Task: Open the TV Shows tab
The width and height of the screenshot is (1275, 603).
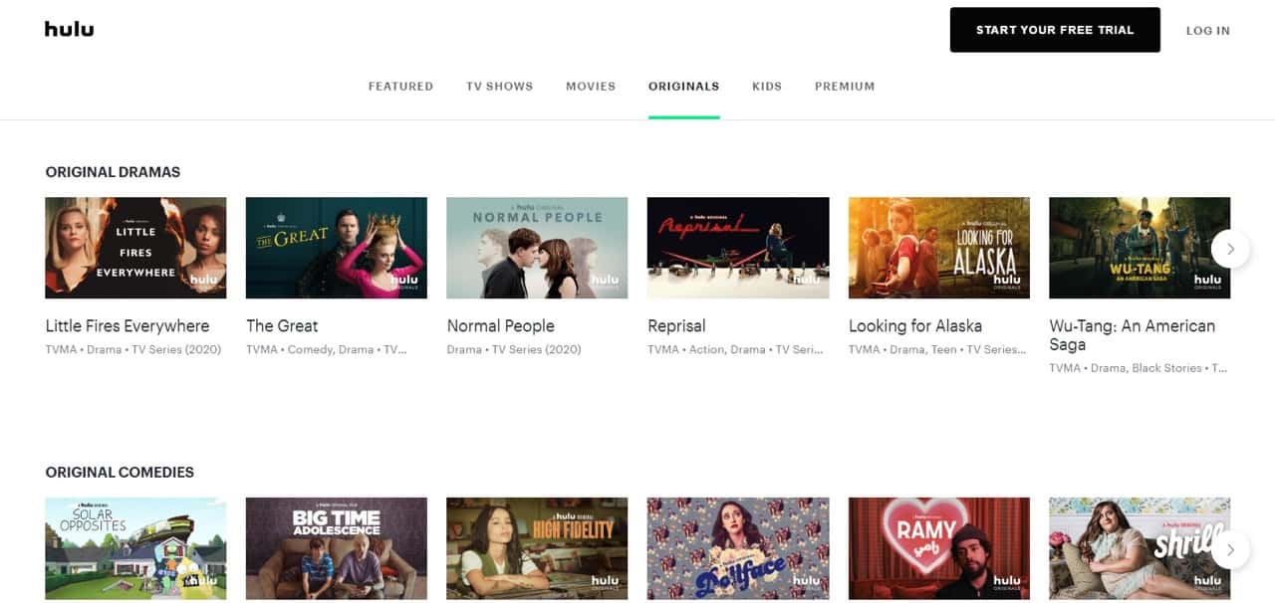Action: point(499,87)
